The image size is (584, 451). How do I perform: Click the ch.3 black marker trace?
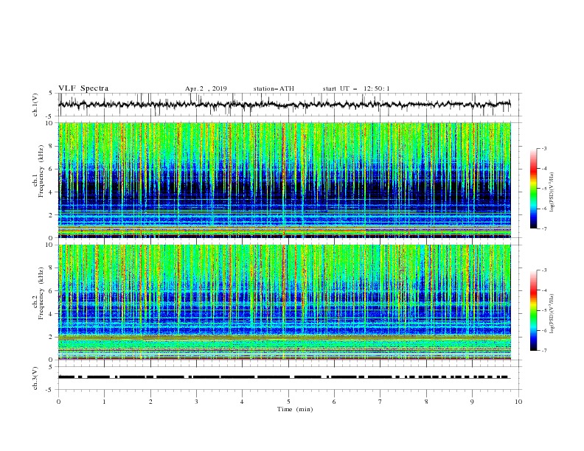tap(285, 377)
